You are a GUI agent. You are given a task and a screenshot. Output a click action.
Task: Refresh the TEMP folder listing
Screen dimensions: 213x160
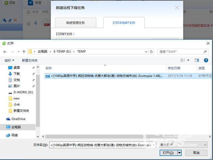pos(152,52)
